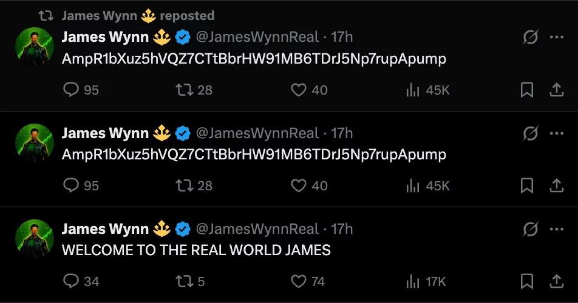
Task: Open the first AmpR1bXuz5hV...pump tweet text
Action: click(x=254, y=59)
